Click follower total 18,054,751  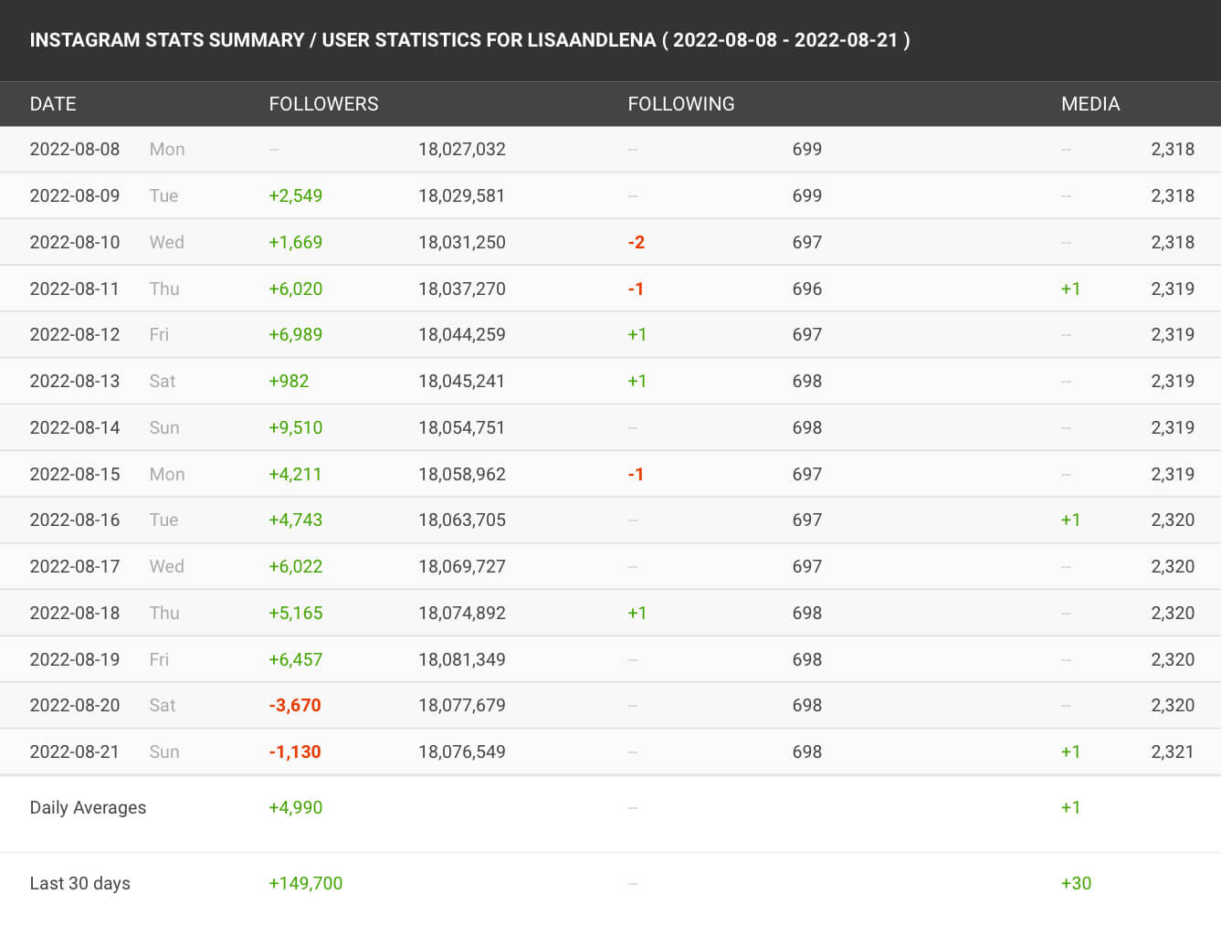click(x=462, y=427)
